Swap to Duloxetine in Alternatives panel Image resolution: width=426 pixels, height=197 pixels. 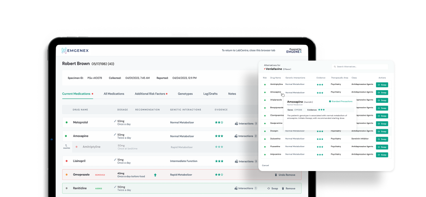[382, 139]
